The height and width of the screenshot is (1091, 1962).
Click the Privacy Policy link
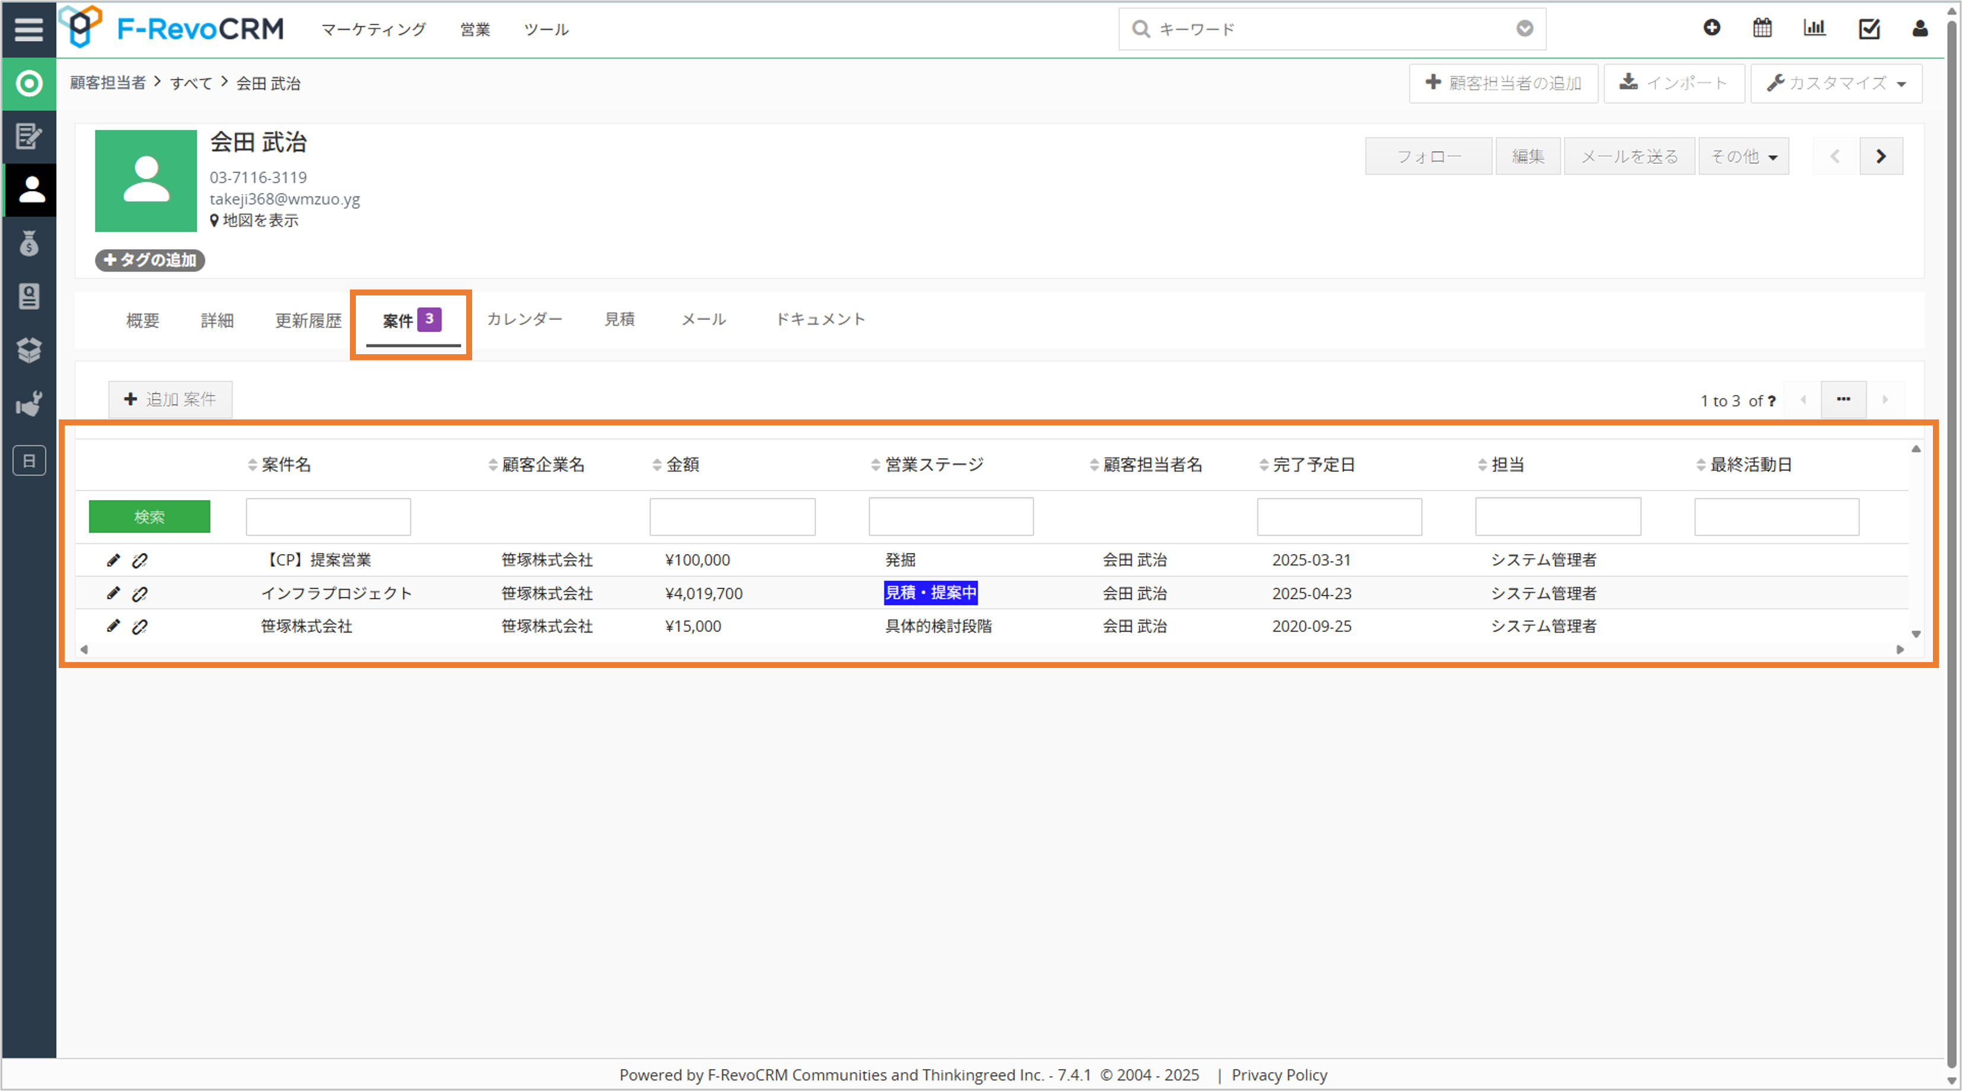pos(1279,1075)
